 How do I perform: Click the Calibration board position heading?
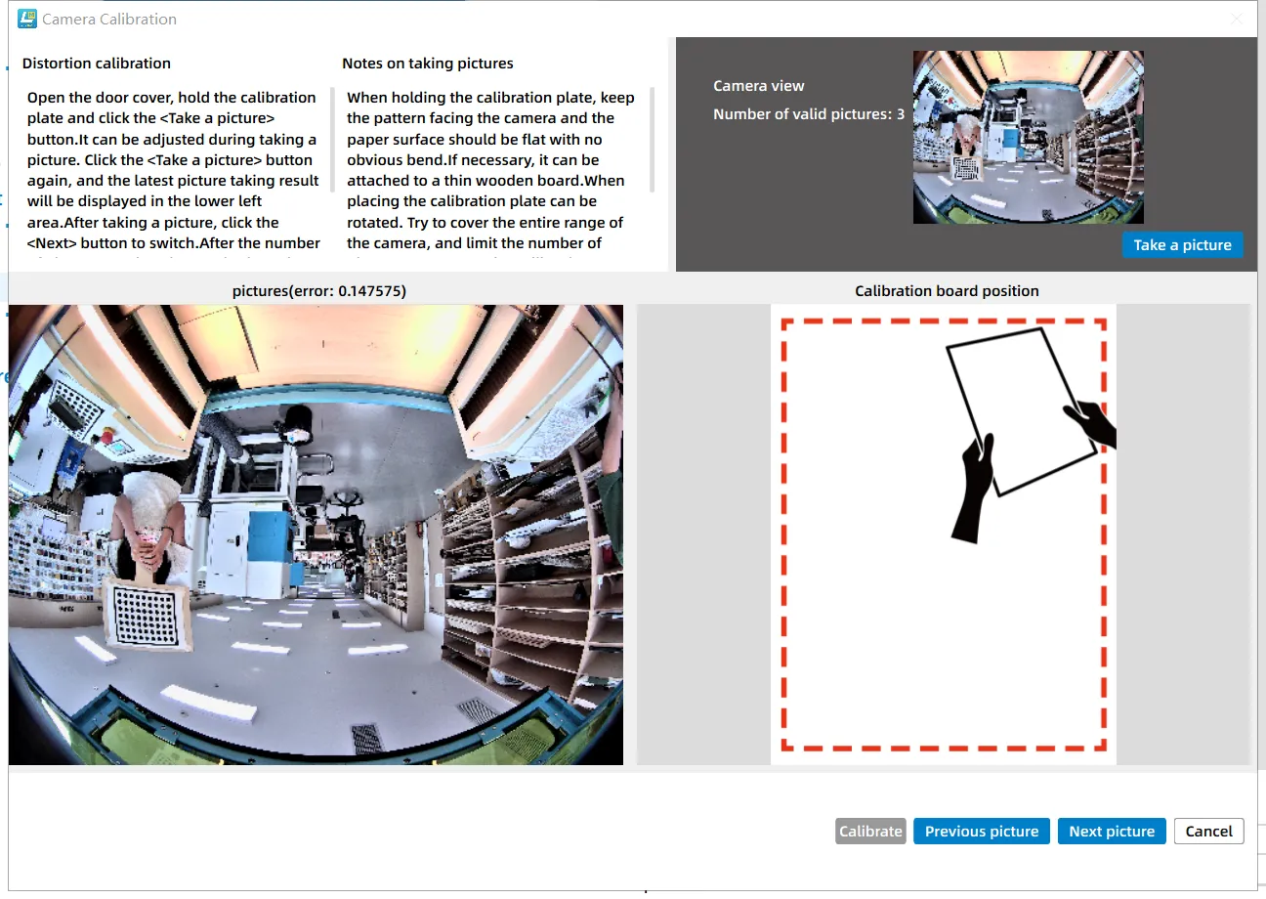tap(947, 291)
